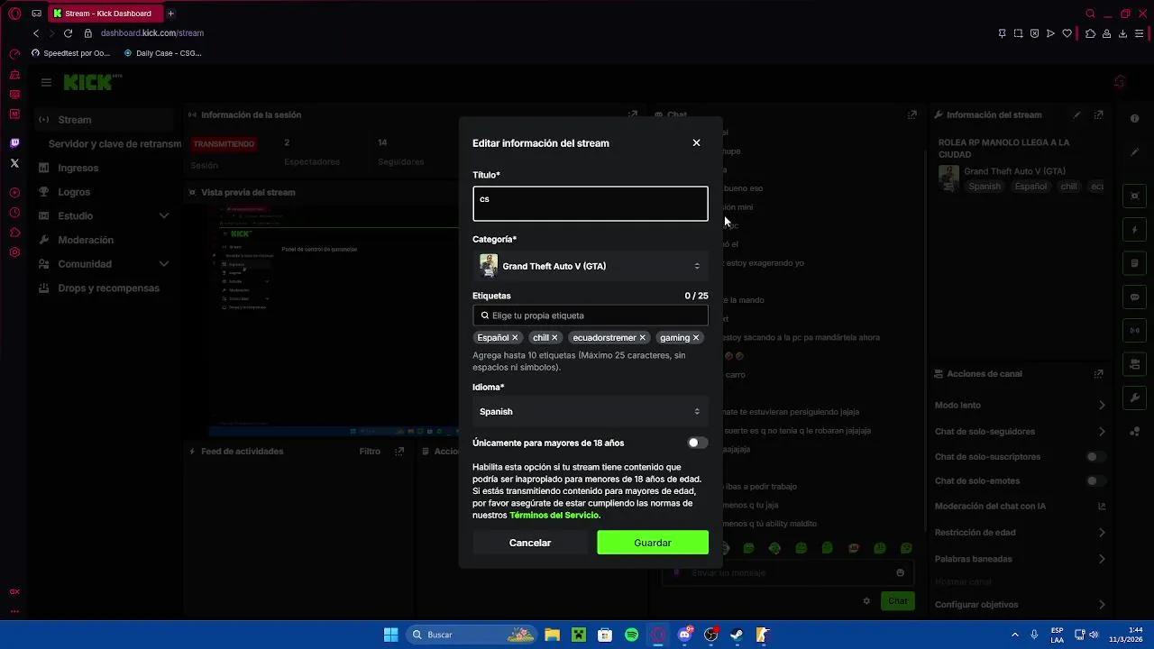Click the Twitch icon in Opera sidebar
The height and width of the screenshot is (649, 1154).
tap(14, 143)
